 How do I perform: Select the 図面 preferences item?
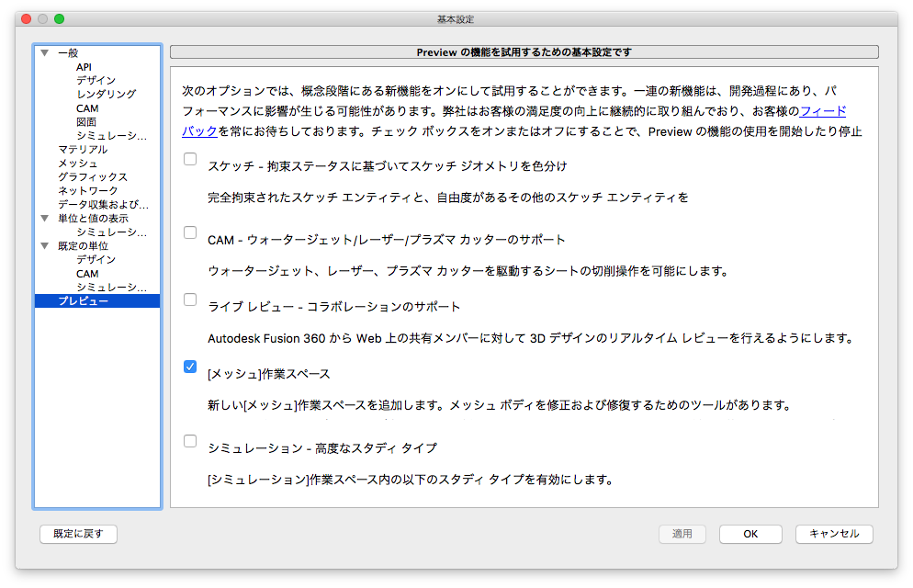coord(86,121)
